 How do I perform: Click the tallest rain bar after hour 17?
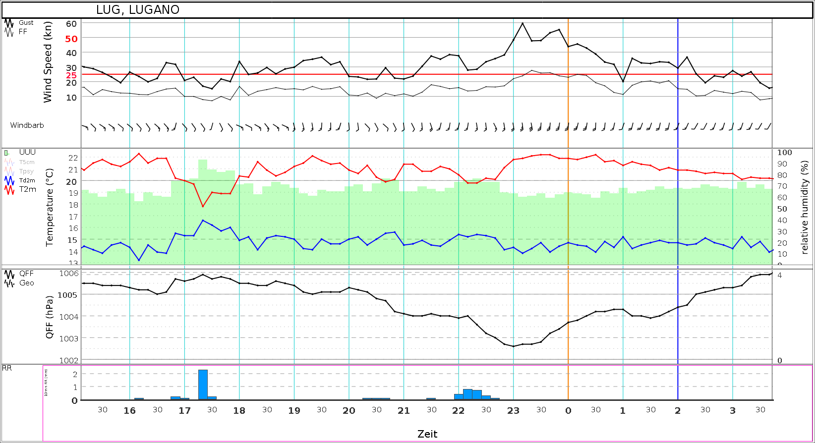click(203, 385)
